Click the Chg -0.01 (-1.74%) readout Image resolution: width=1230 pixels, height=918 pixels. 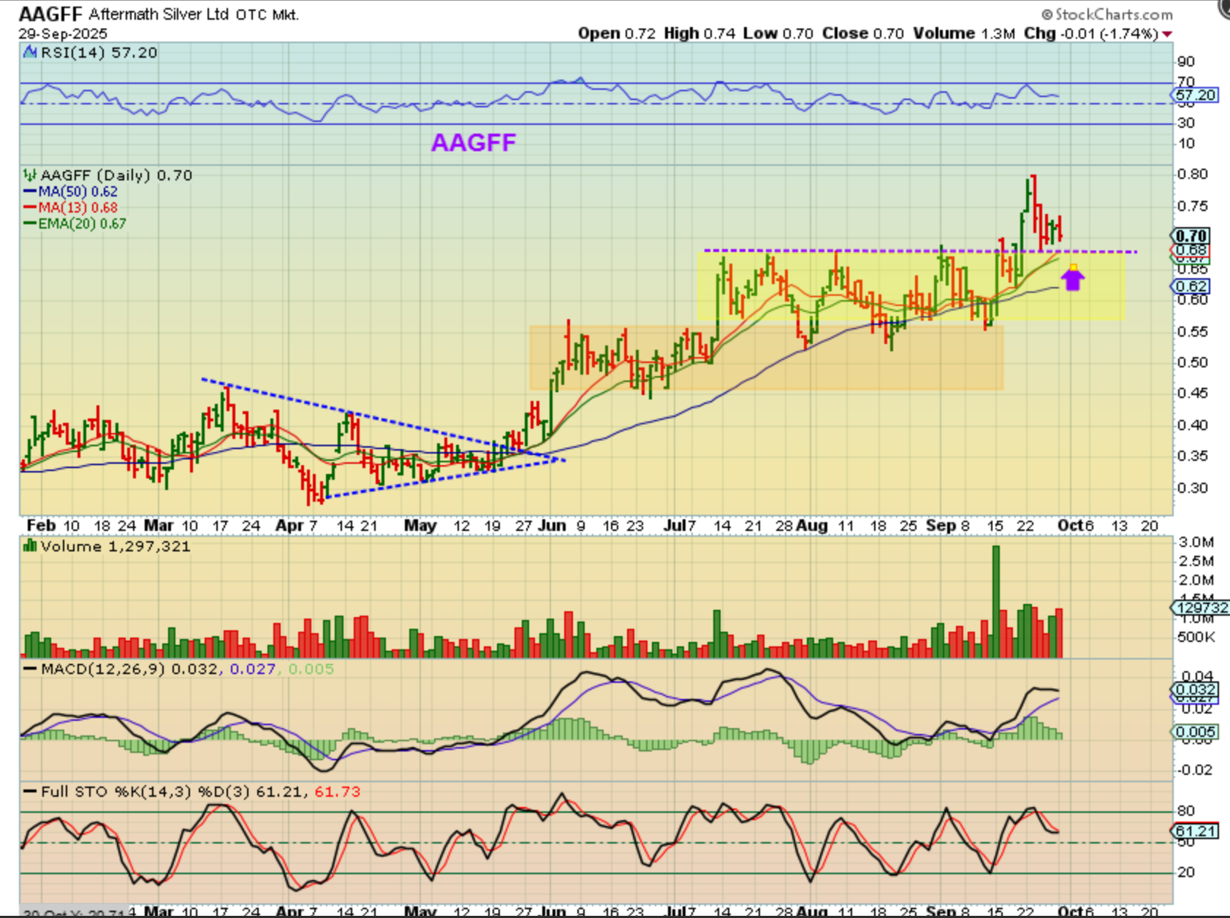[1091, 34]
